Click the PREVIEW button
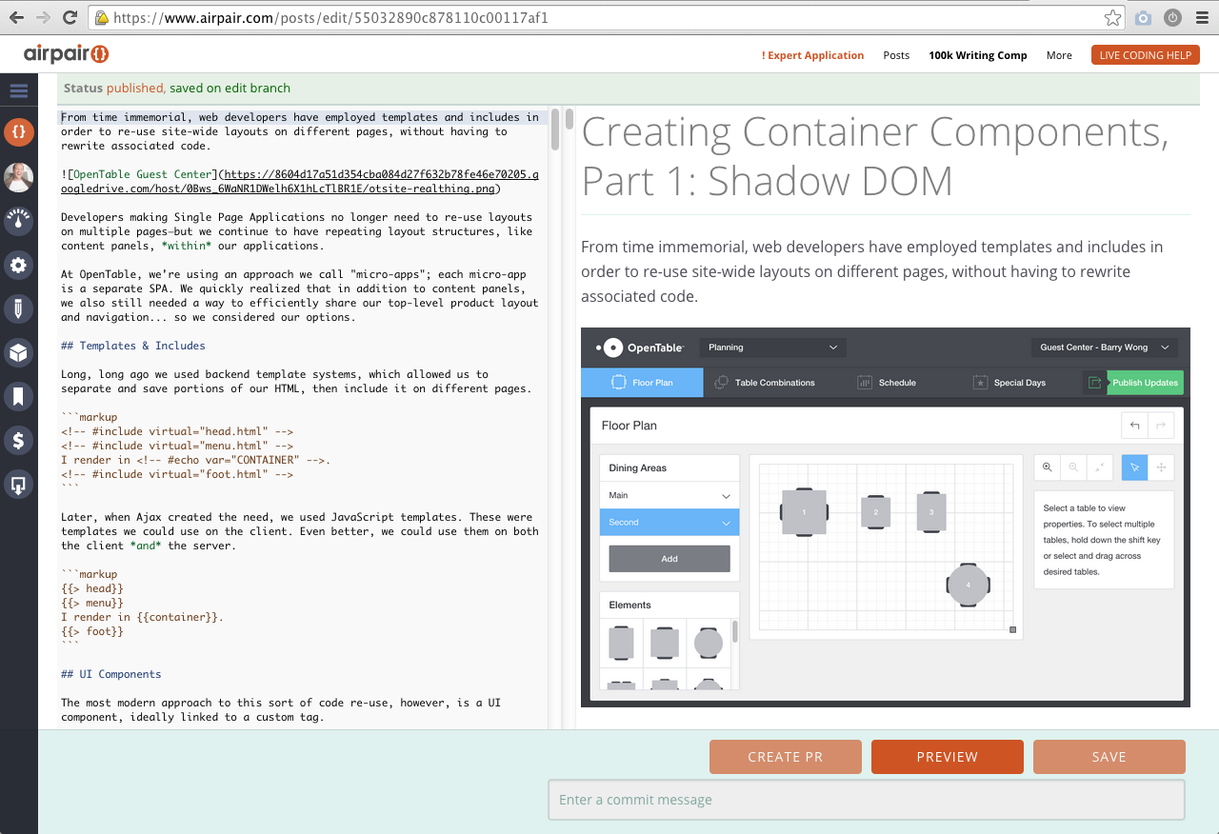Viewport: 1219px width, 834px height. tap(947, 757)
